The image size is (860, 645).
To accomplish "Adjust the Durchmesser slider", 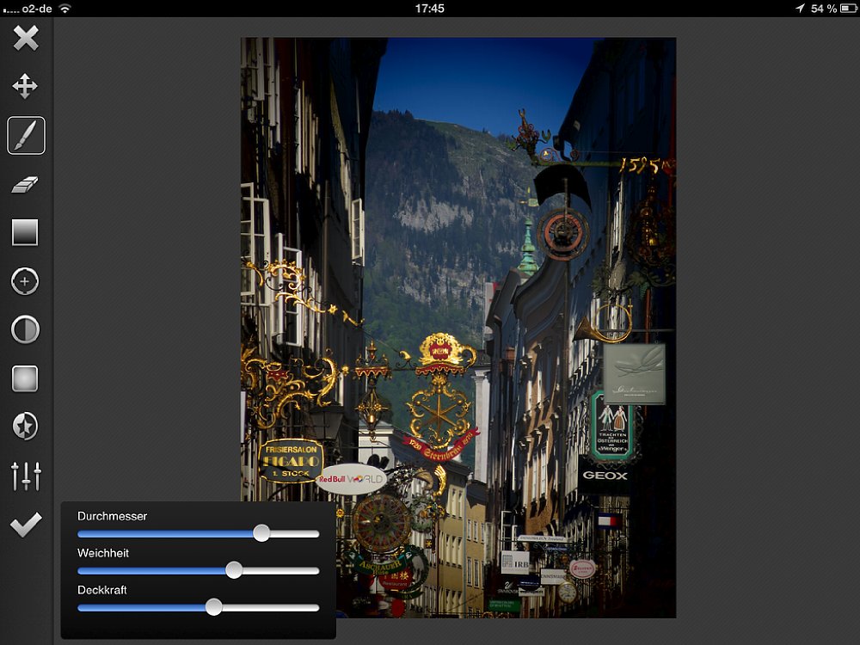I will pyautogui.click(x=198, y=533).
